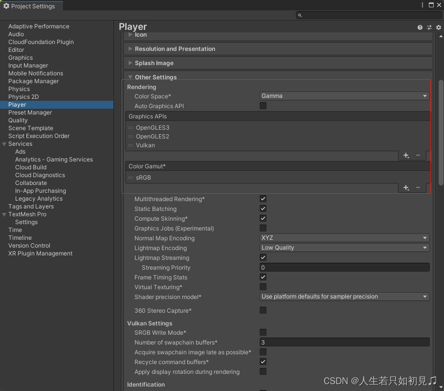Click the minus icon under Color Gamut
The height and width of the screenshot is (391, 444).
[419, 187]
